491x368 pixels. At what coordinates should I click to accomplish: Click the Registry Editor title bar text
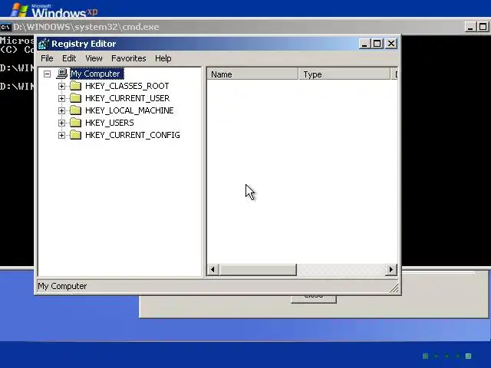(x=84, y=44)
